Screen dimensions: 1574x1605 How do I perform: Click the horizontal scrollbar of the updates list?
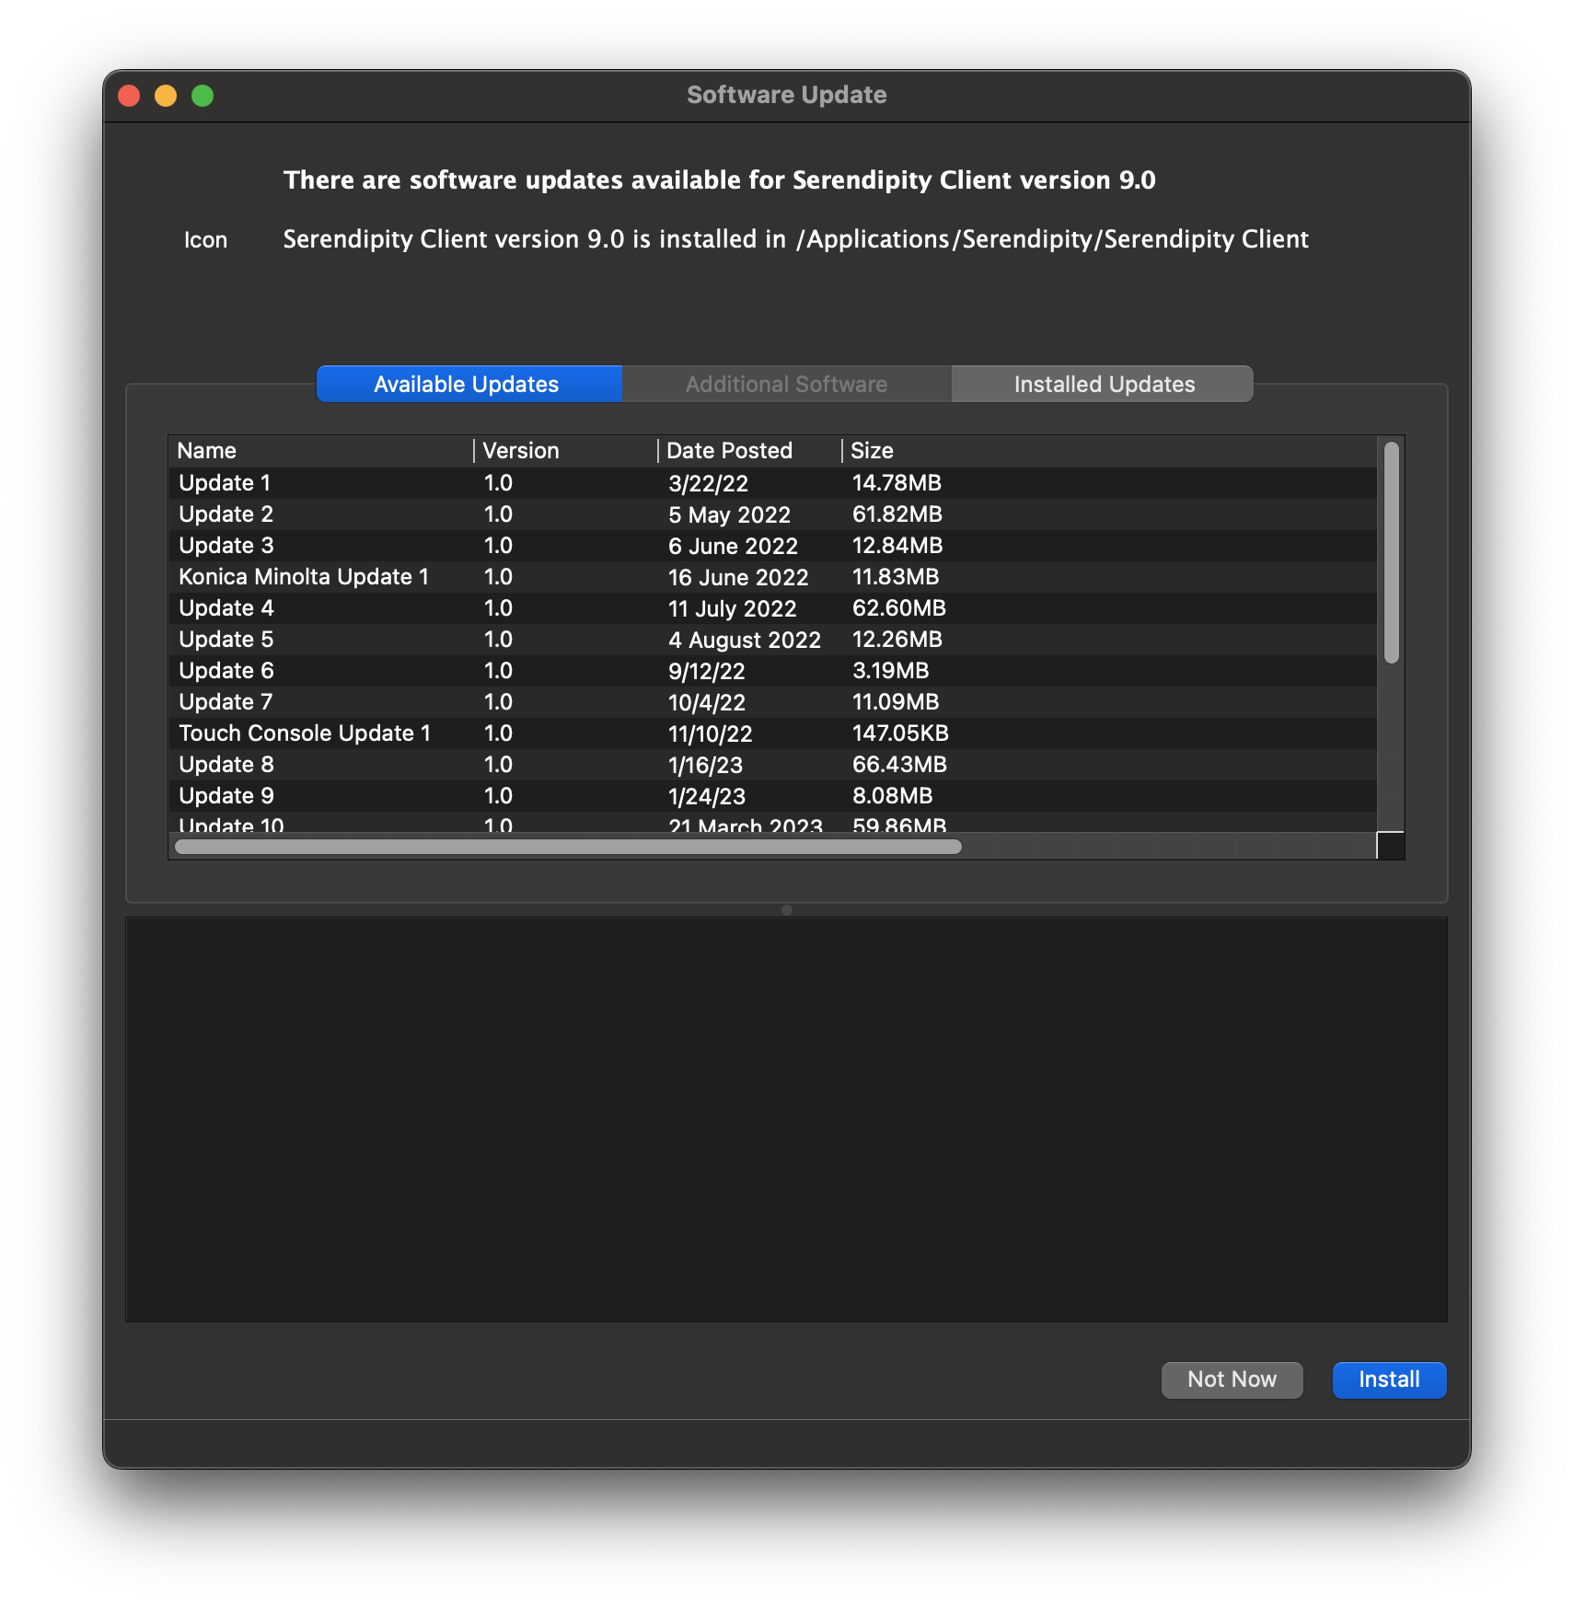pos(568,847)
